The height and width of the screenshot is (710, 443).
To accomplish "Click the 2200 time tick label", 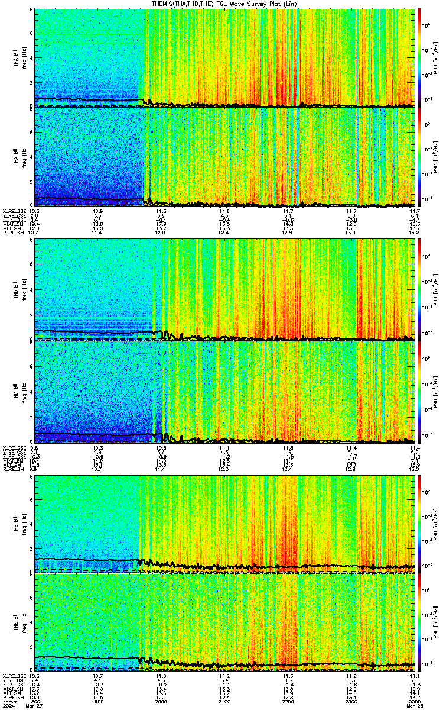I will pyautogui.click(x=288, y=702).
